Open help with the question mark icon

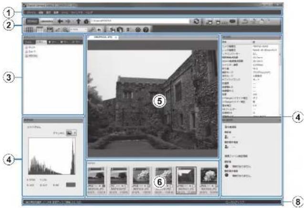[146, 30]
